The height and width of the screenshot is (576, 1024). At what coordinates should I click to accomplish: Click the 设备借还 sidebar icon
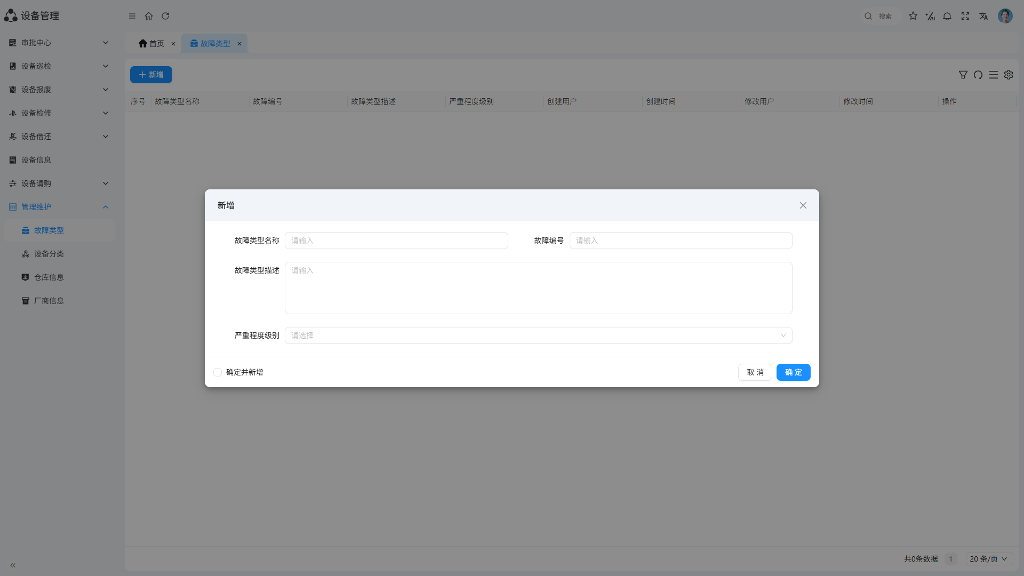(13, 137)
